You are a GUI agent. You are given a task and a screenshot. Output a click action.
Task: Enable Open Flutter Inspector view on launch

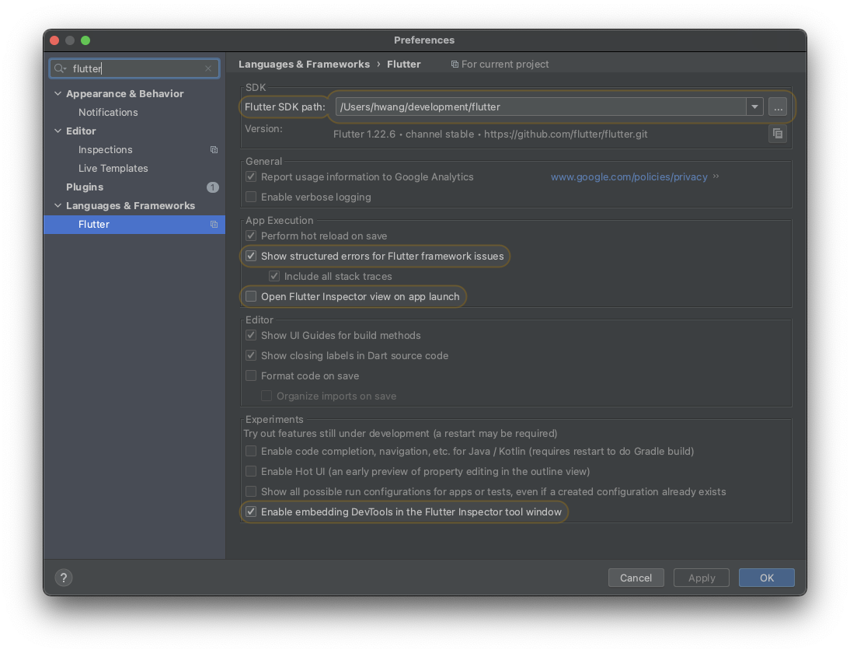pyautogui.click(x=251, y=297)
